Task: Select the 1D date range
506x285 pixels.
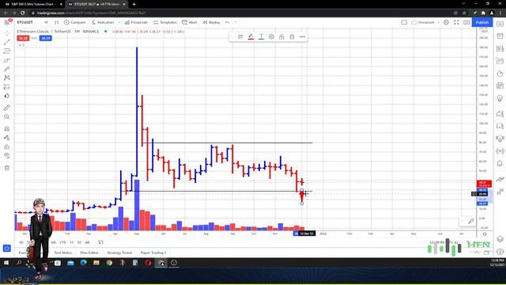Action: [21, 242]
